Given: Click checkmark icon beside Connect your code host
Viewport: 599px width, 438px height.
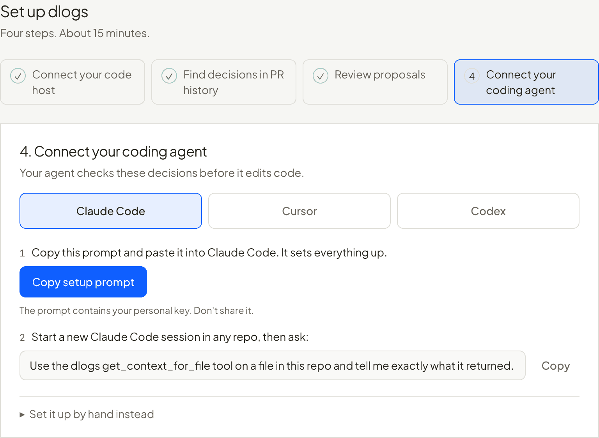Looking at the screenshot, I should tap(18, 76).
